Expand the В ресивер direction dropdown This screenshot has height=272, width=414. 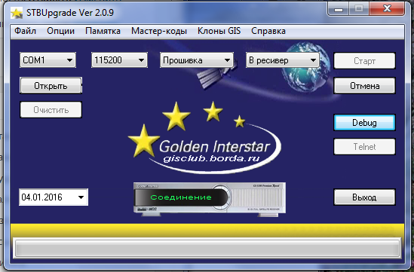[283, 60]
